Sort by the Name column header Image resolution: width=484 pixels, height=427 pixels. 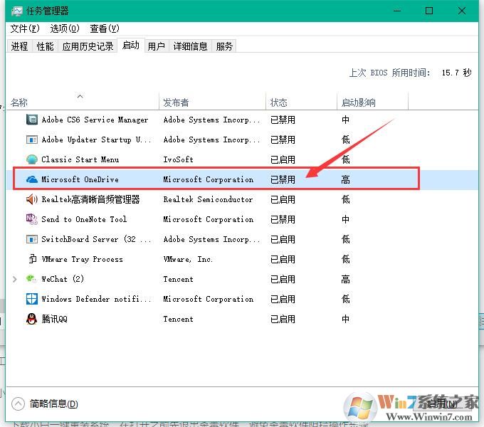point(19,102)
